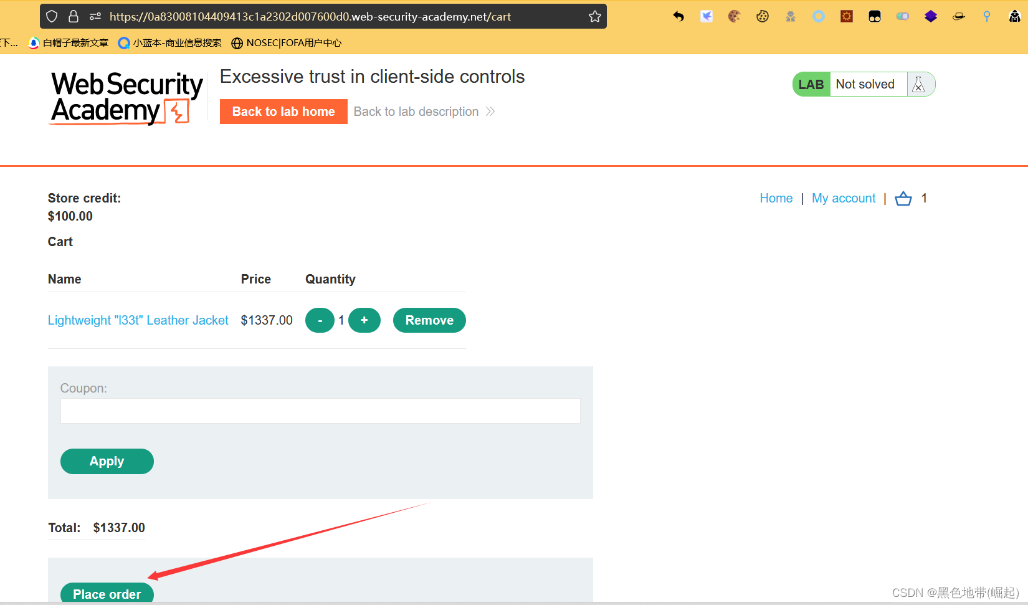Click the Store credit $100.00 value
Image resolution: width=1028 pixels, height=605 pixels.
pyautogui.click(x=70, y=216)
